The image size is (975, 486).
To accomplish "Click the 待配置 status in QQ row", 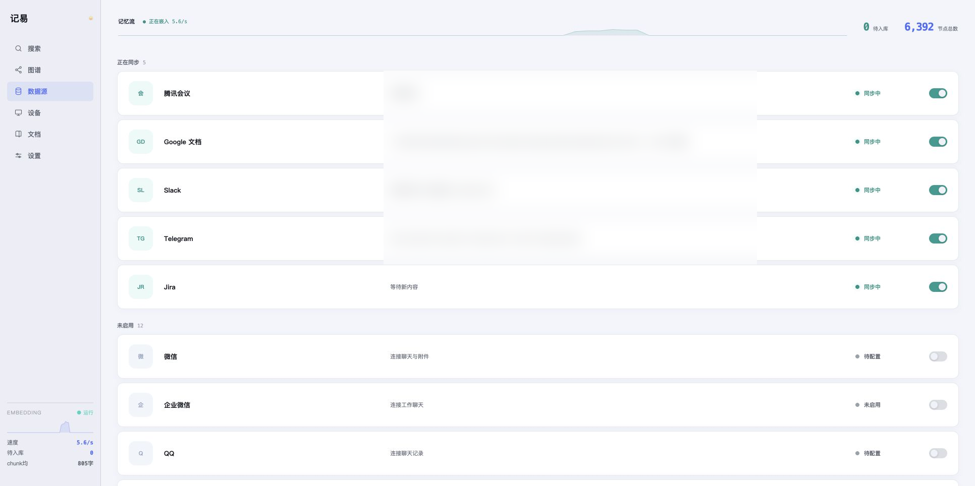I will coord(868,453).
